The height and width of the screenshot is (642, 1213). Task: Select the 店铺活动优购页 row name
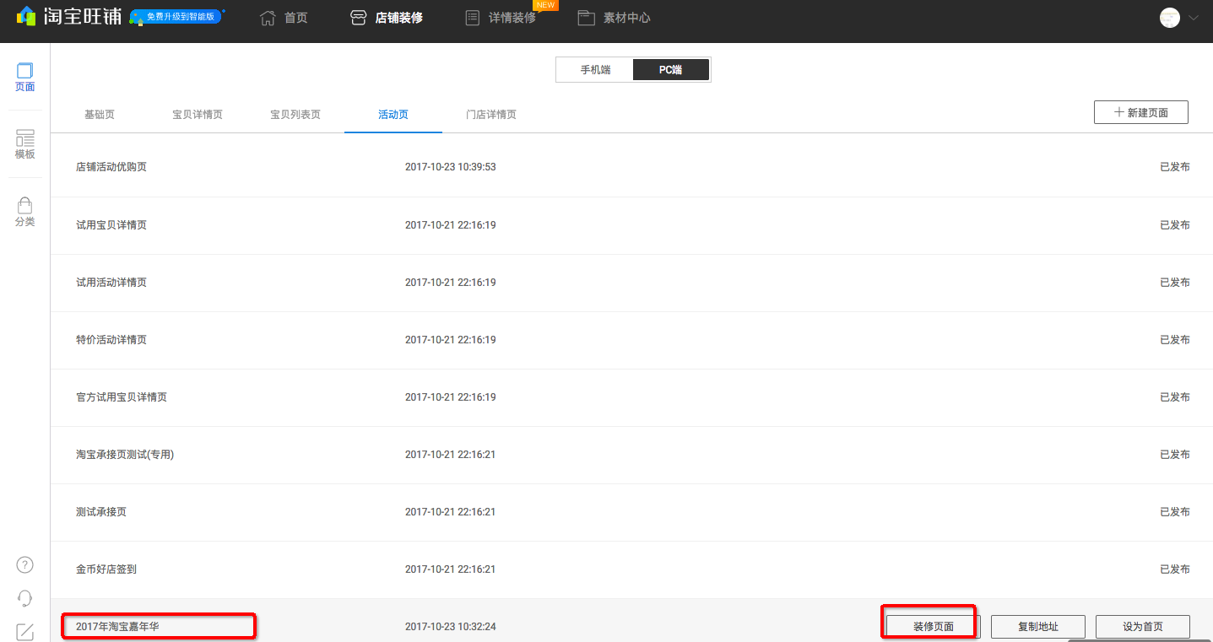pos(111,167)
